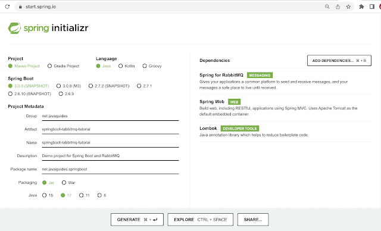
Task: Click the site lock icon in address bar
Action: tap(20, 7)
